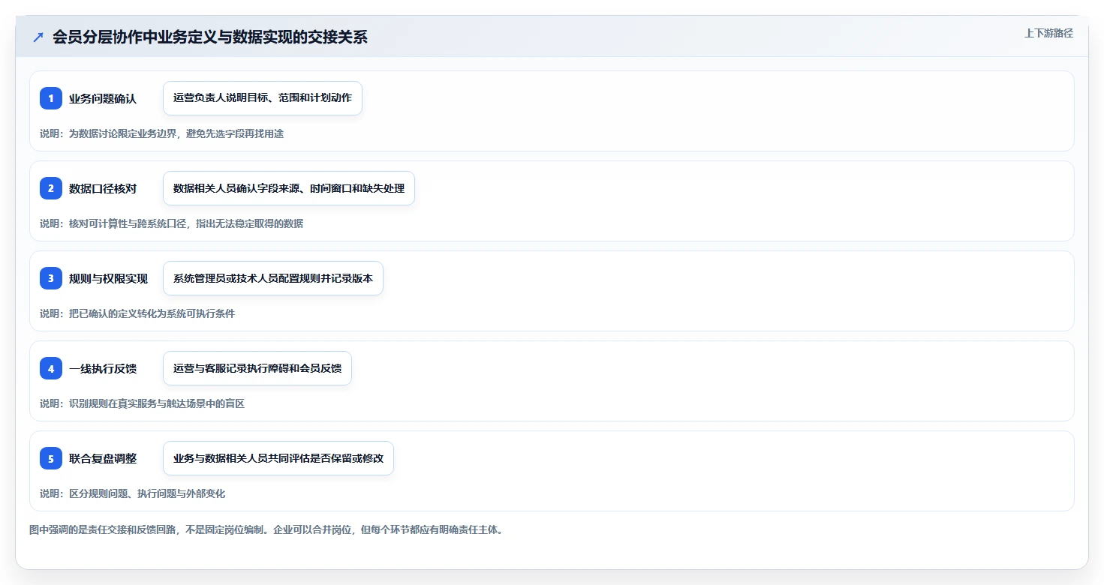Click the 业务与数据相关人员共同评估 box
The width and height of the screenshot is (1104, 585).
tap(278, 458)
